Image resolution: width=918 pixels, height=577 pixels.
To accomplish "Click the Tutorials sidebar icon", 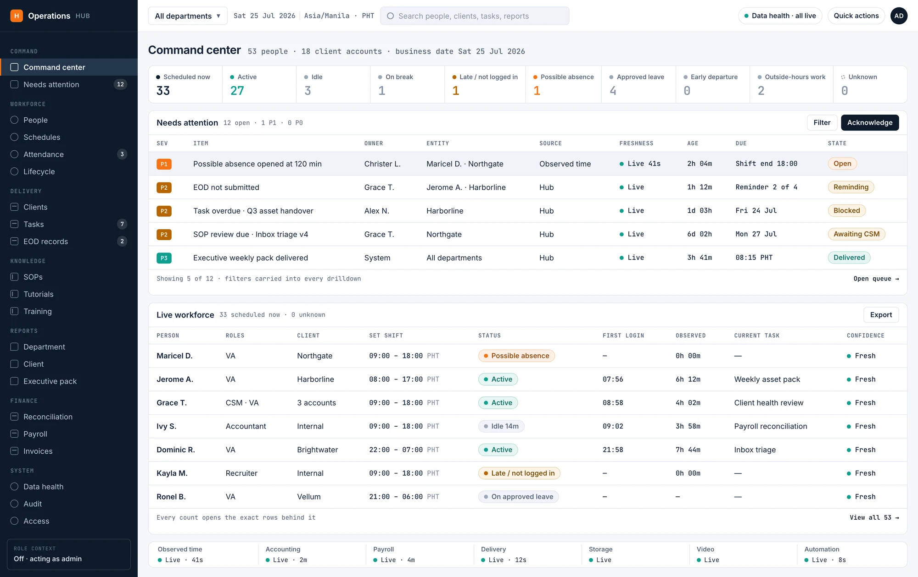I will pos(14,294).
